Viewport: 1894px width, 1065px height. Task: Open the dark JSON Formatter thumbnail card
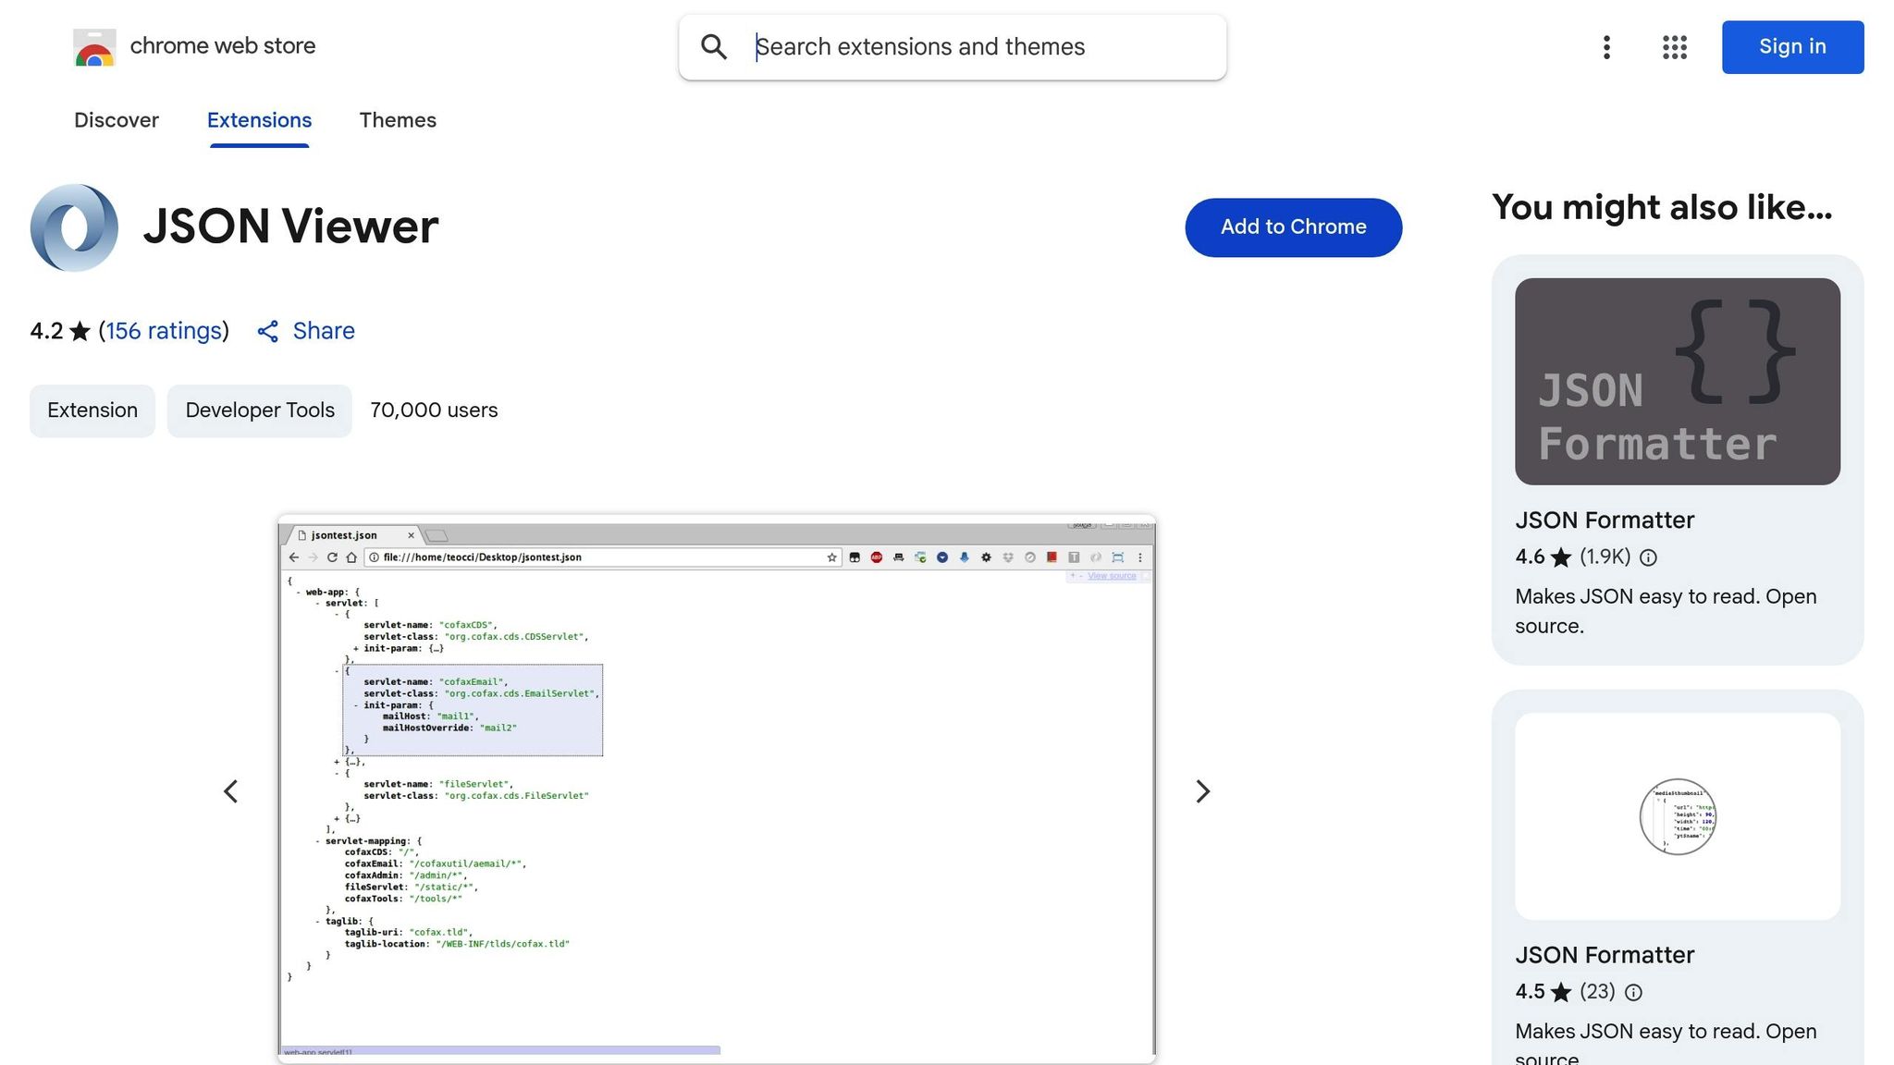click(x=1677, y=381)
